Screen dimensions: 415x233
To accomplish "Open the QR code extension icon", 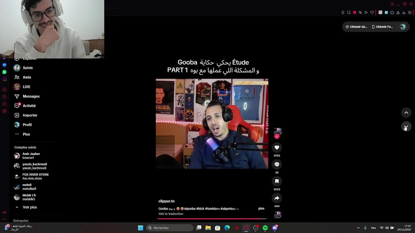I will click(380, 13).
